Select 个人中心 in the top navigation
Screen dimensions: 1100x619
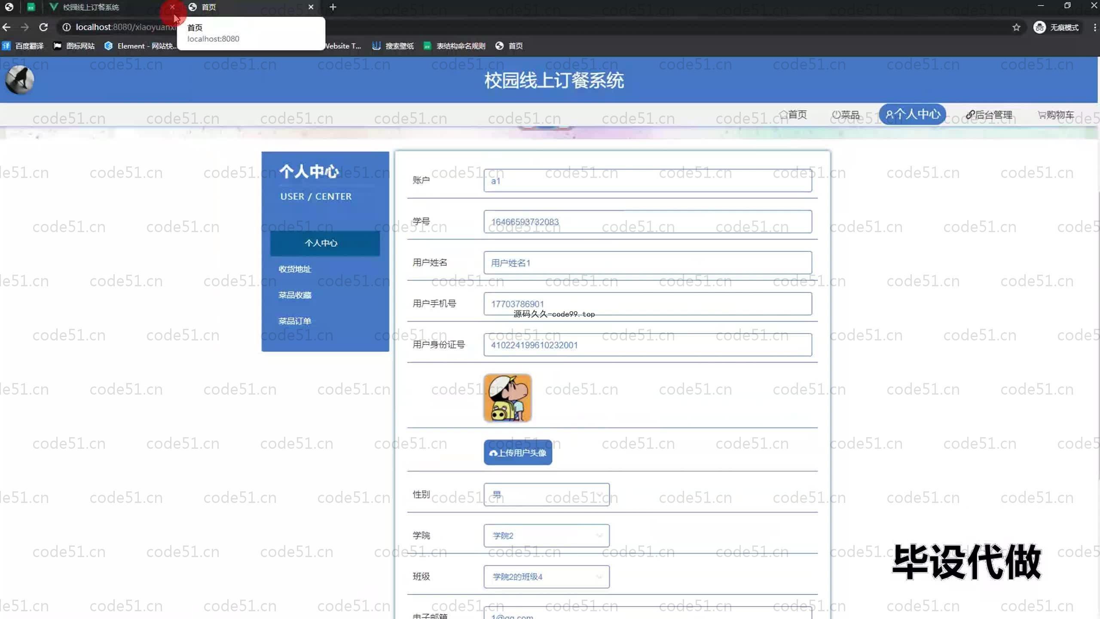pyautogui.click(x=912, y=114)
